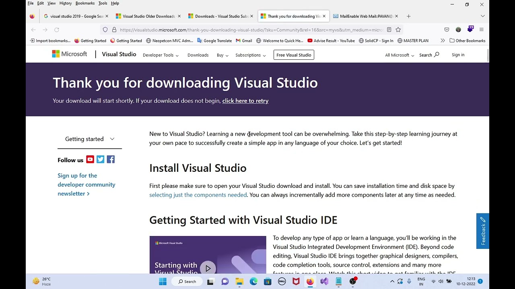Open the Feedback side button

483,231
